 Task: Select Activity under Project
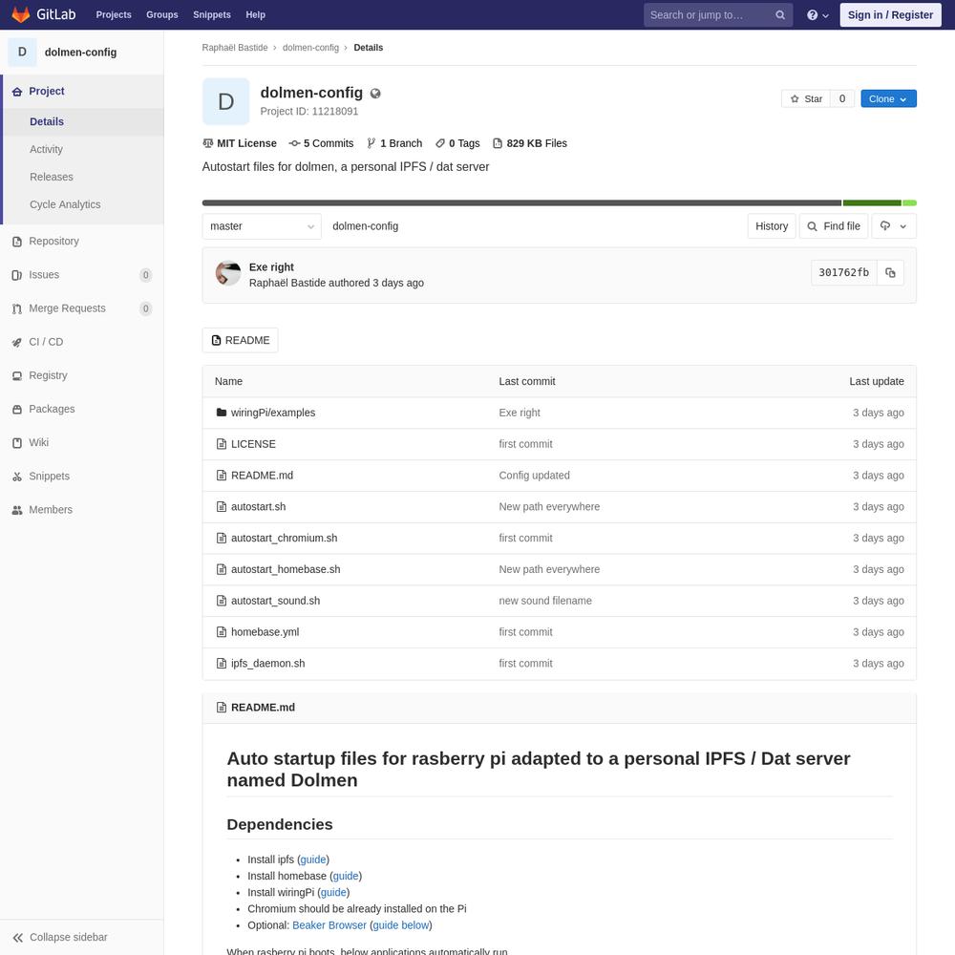click(46, 149)
